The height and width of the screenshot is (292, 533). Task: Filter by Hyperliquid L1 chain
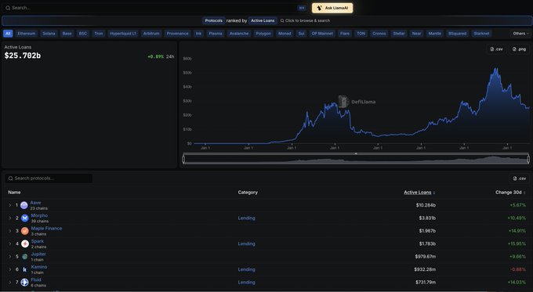tap(123, 34)
